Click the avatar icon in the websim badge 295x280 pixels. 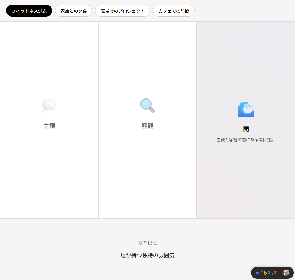pyautogui.click(x=286, y=273)
